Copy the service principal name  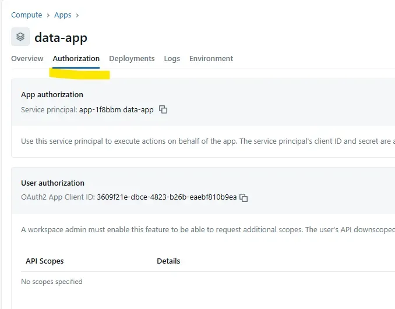click(164, 109)
